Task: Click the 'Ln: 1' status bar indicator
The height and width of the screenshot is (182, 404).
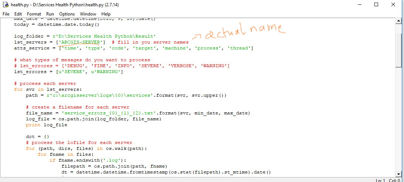Action: click(x=381, y=180)
